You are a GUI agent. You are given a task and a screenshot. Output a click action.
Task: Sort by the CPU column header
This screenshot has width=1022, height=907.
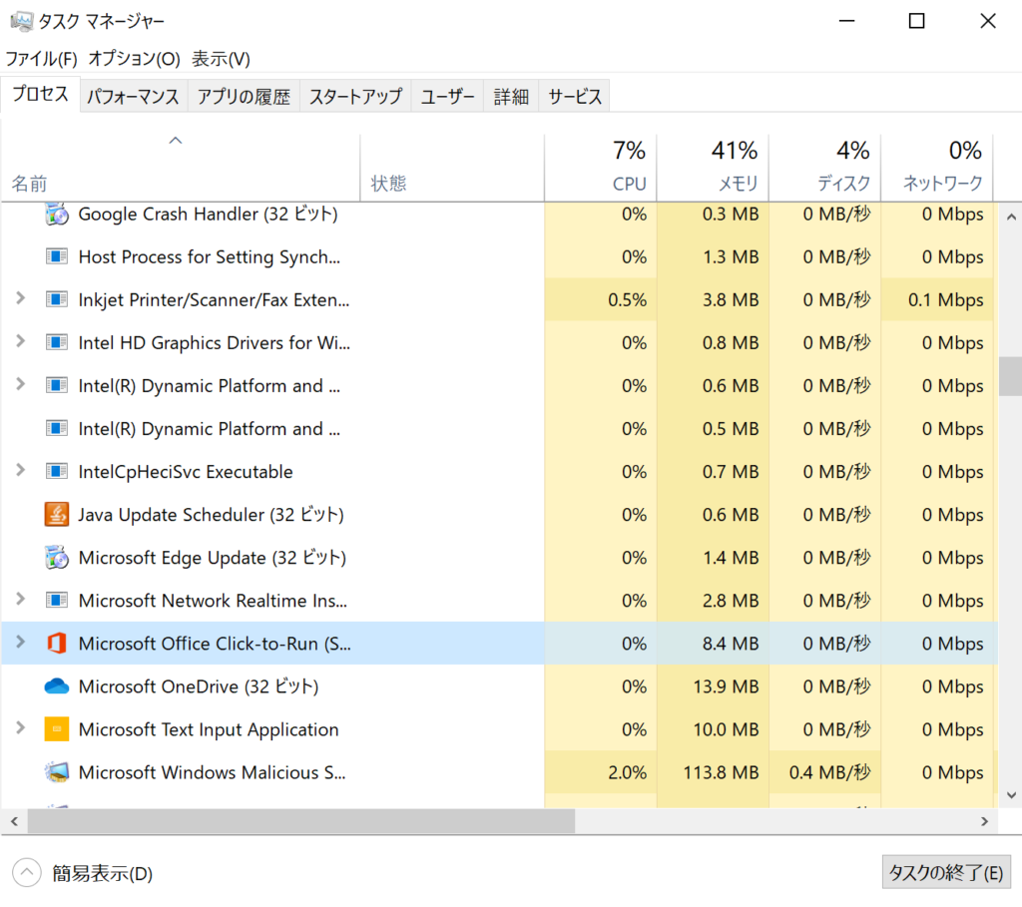point(601,168)
